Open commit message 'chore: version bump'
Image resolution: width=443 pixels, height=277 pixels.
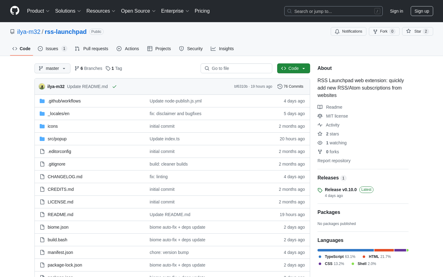point(169,252)
